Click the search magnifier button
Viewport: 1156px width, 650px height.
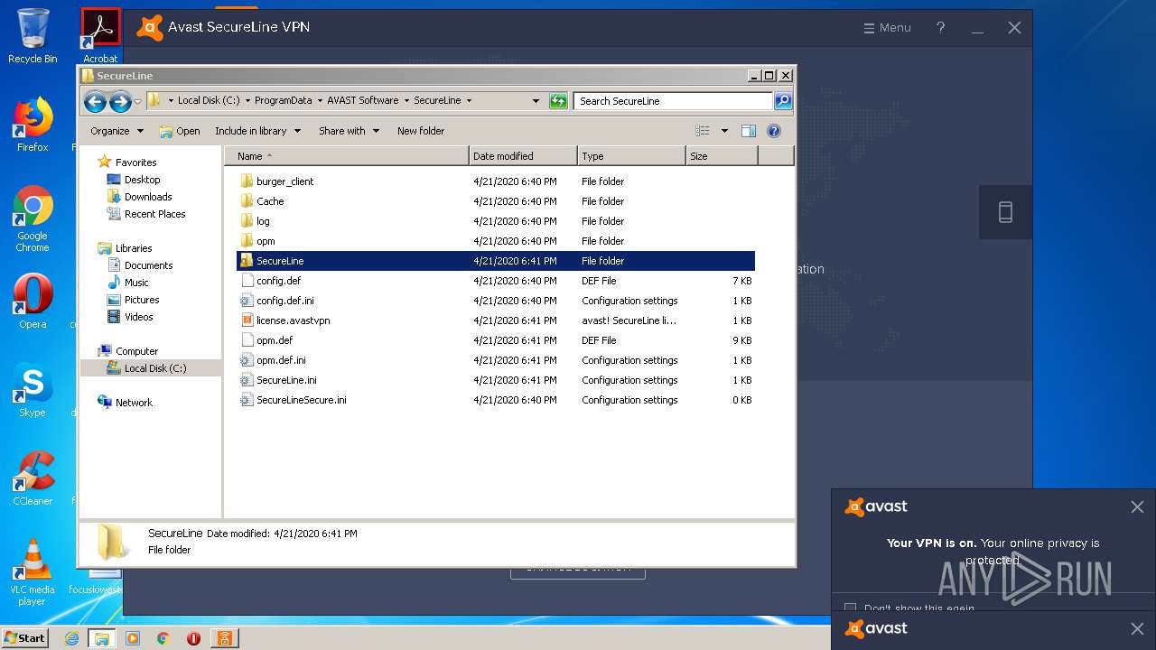[x=783, y=101]
